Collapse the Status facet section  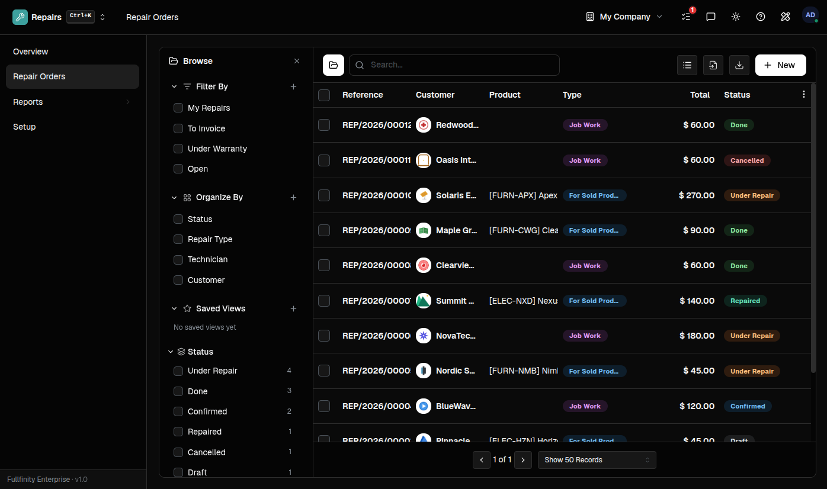pos(171,352)
